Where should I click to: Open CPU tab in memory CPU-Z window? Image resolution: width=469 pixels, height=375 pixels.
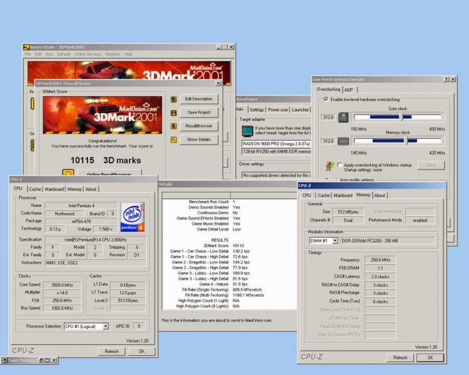pos(306,195)
